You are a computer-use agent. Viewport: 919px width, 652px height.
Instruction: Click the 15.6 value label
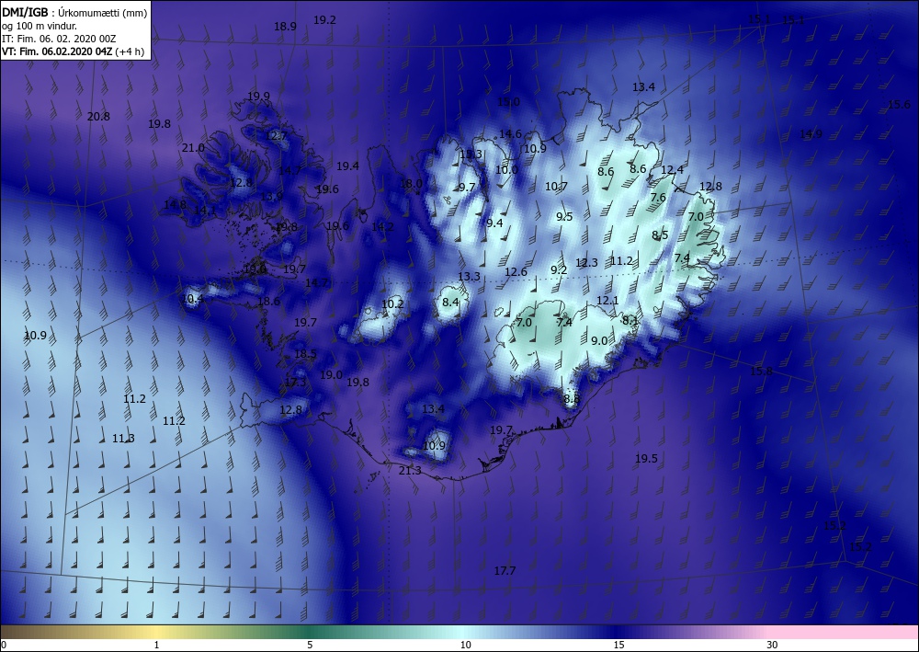[x=899, y=104]
